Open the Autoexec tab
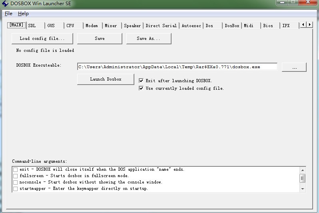This screenshot has height=213, width=319. tap(191, 26)
